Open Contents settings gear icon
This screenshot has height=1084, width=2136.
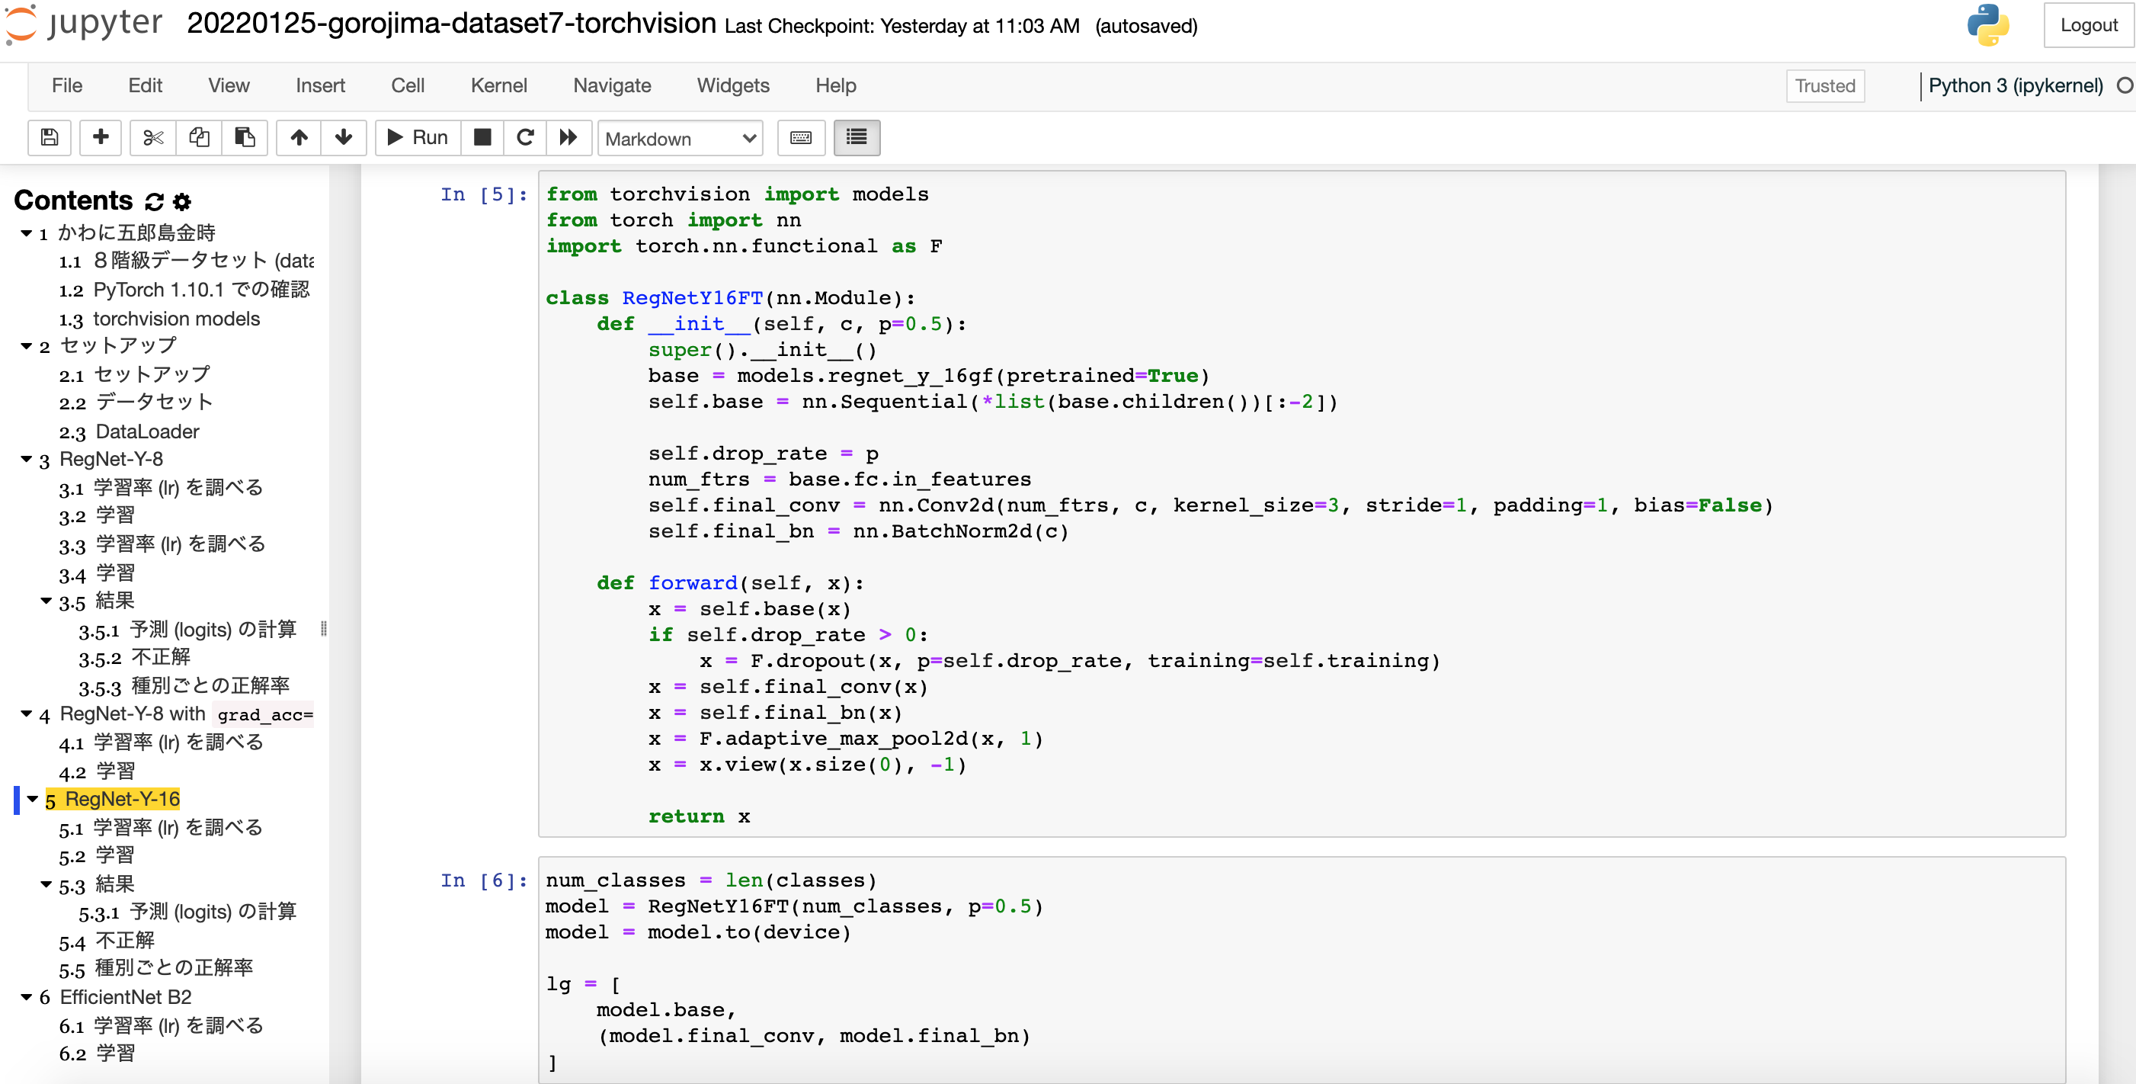(182, 201)
